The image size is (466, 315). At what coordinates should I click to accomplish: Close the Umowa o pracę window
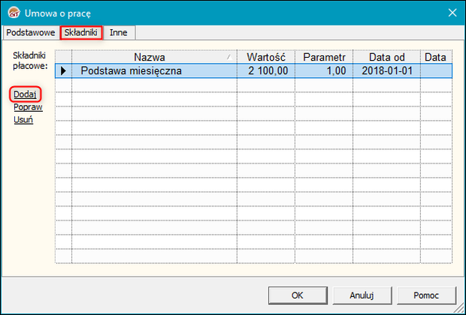coord(452,13)
